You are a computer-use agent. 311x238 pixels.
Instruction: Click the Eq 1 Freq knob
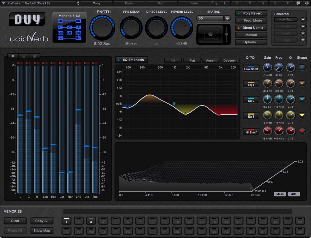click(x=279, y=83)
